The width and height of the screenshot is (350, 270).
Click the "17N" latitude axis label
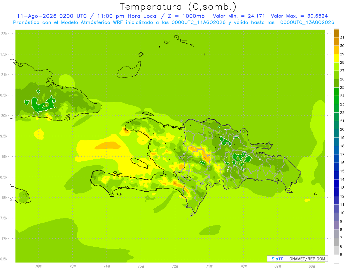[4, 239]
